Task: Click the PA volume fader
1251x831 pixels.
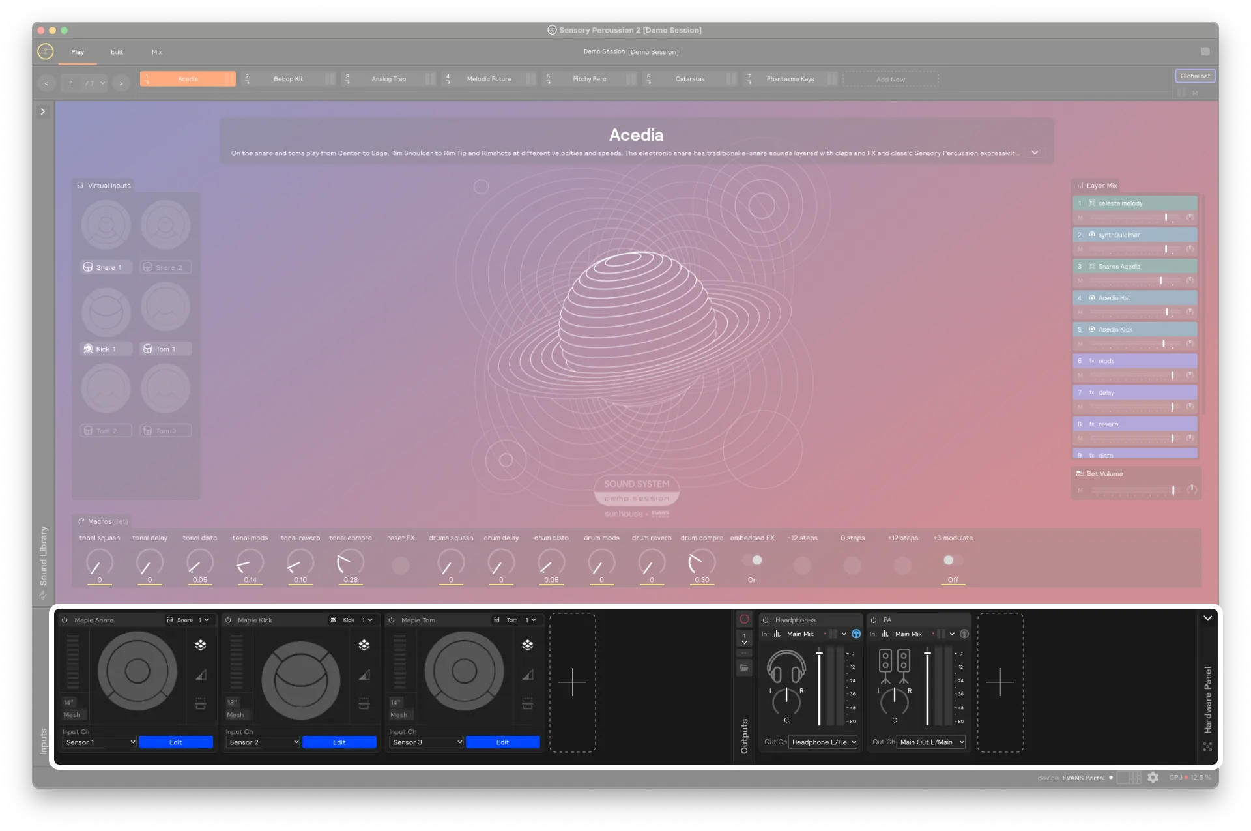Action: click(x=927, y=686)
